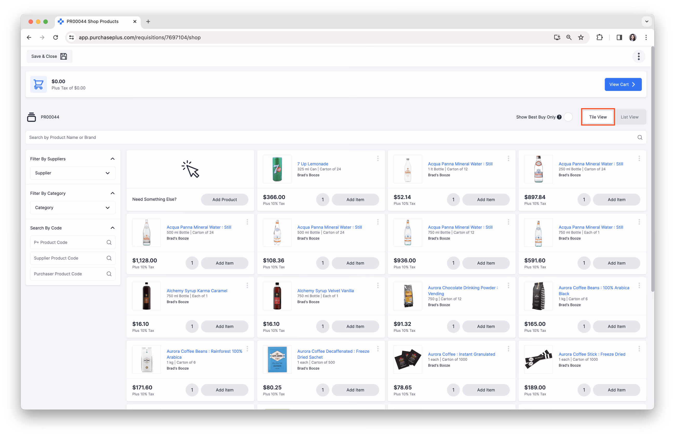Add the $52.14 Acqua Panna item
Image resolution: width=675 pixels, height=437 pixels.
point(486,200)
